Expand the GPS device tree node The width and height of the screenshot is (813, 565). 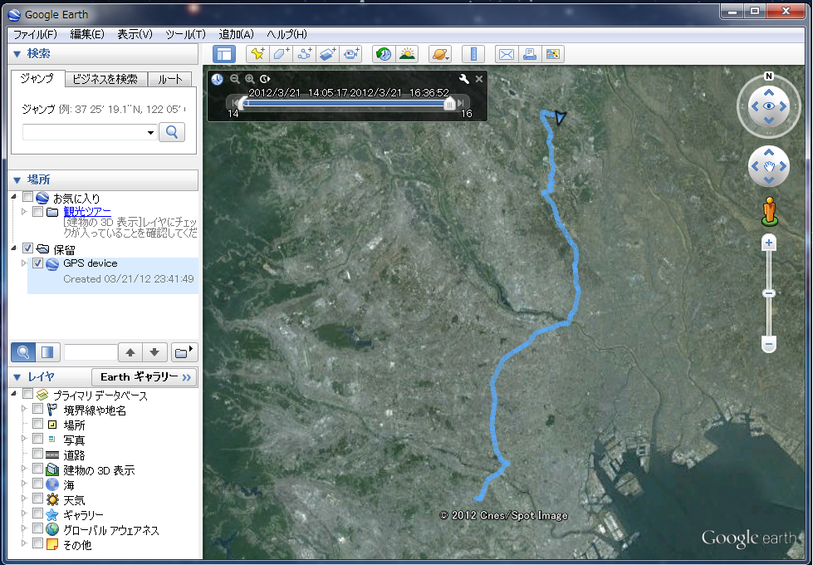pyautogui.click(x=24, y=263)
